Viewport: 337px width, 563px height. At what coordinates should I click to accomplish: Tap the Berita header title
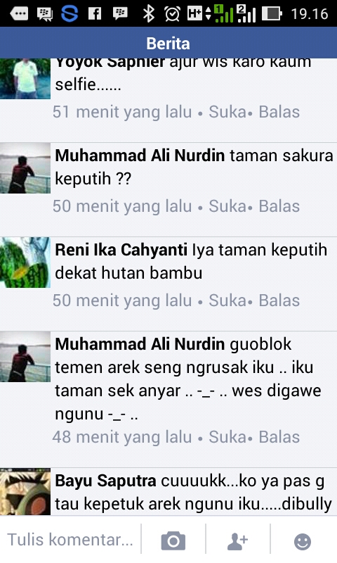tap(168, 44)
